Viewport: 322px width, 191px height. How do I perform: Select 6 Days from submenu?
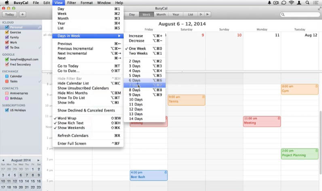click(135, 81)
